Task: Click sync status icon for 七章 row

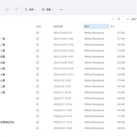Action: click(x=38, y=75)
